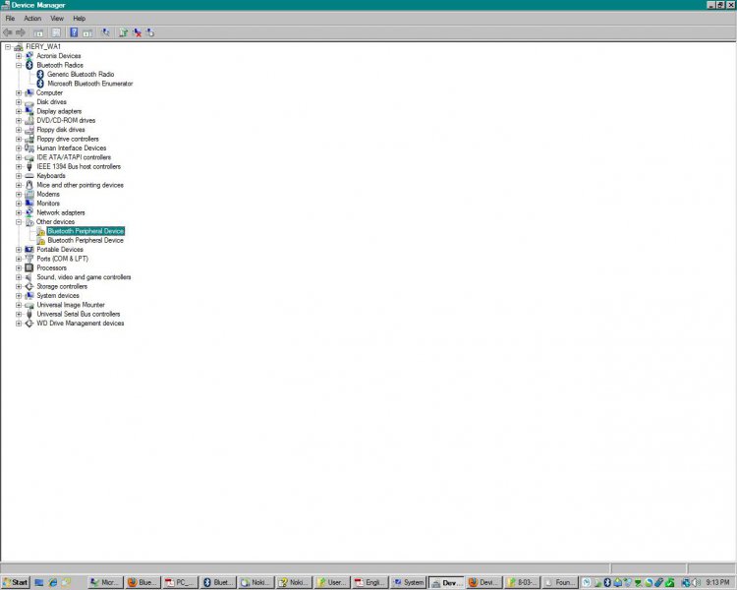The image size is (737, 590).
Task: Click the Start button
Action: (x=16, y=582)
